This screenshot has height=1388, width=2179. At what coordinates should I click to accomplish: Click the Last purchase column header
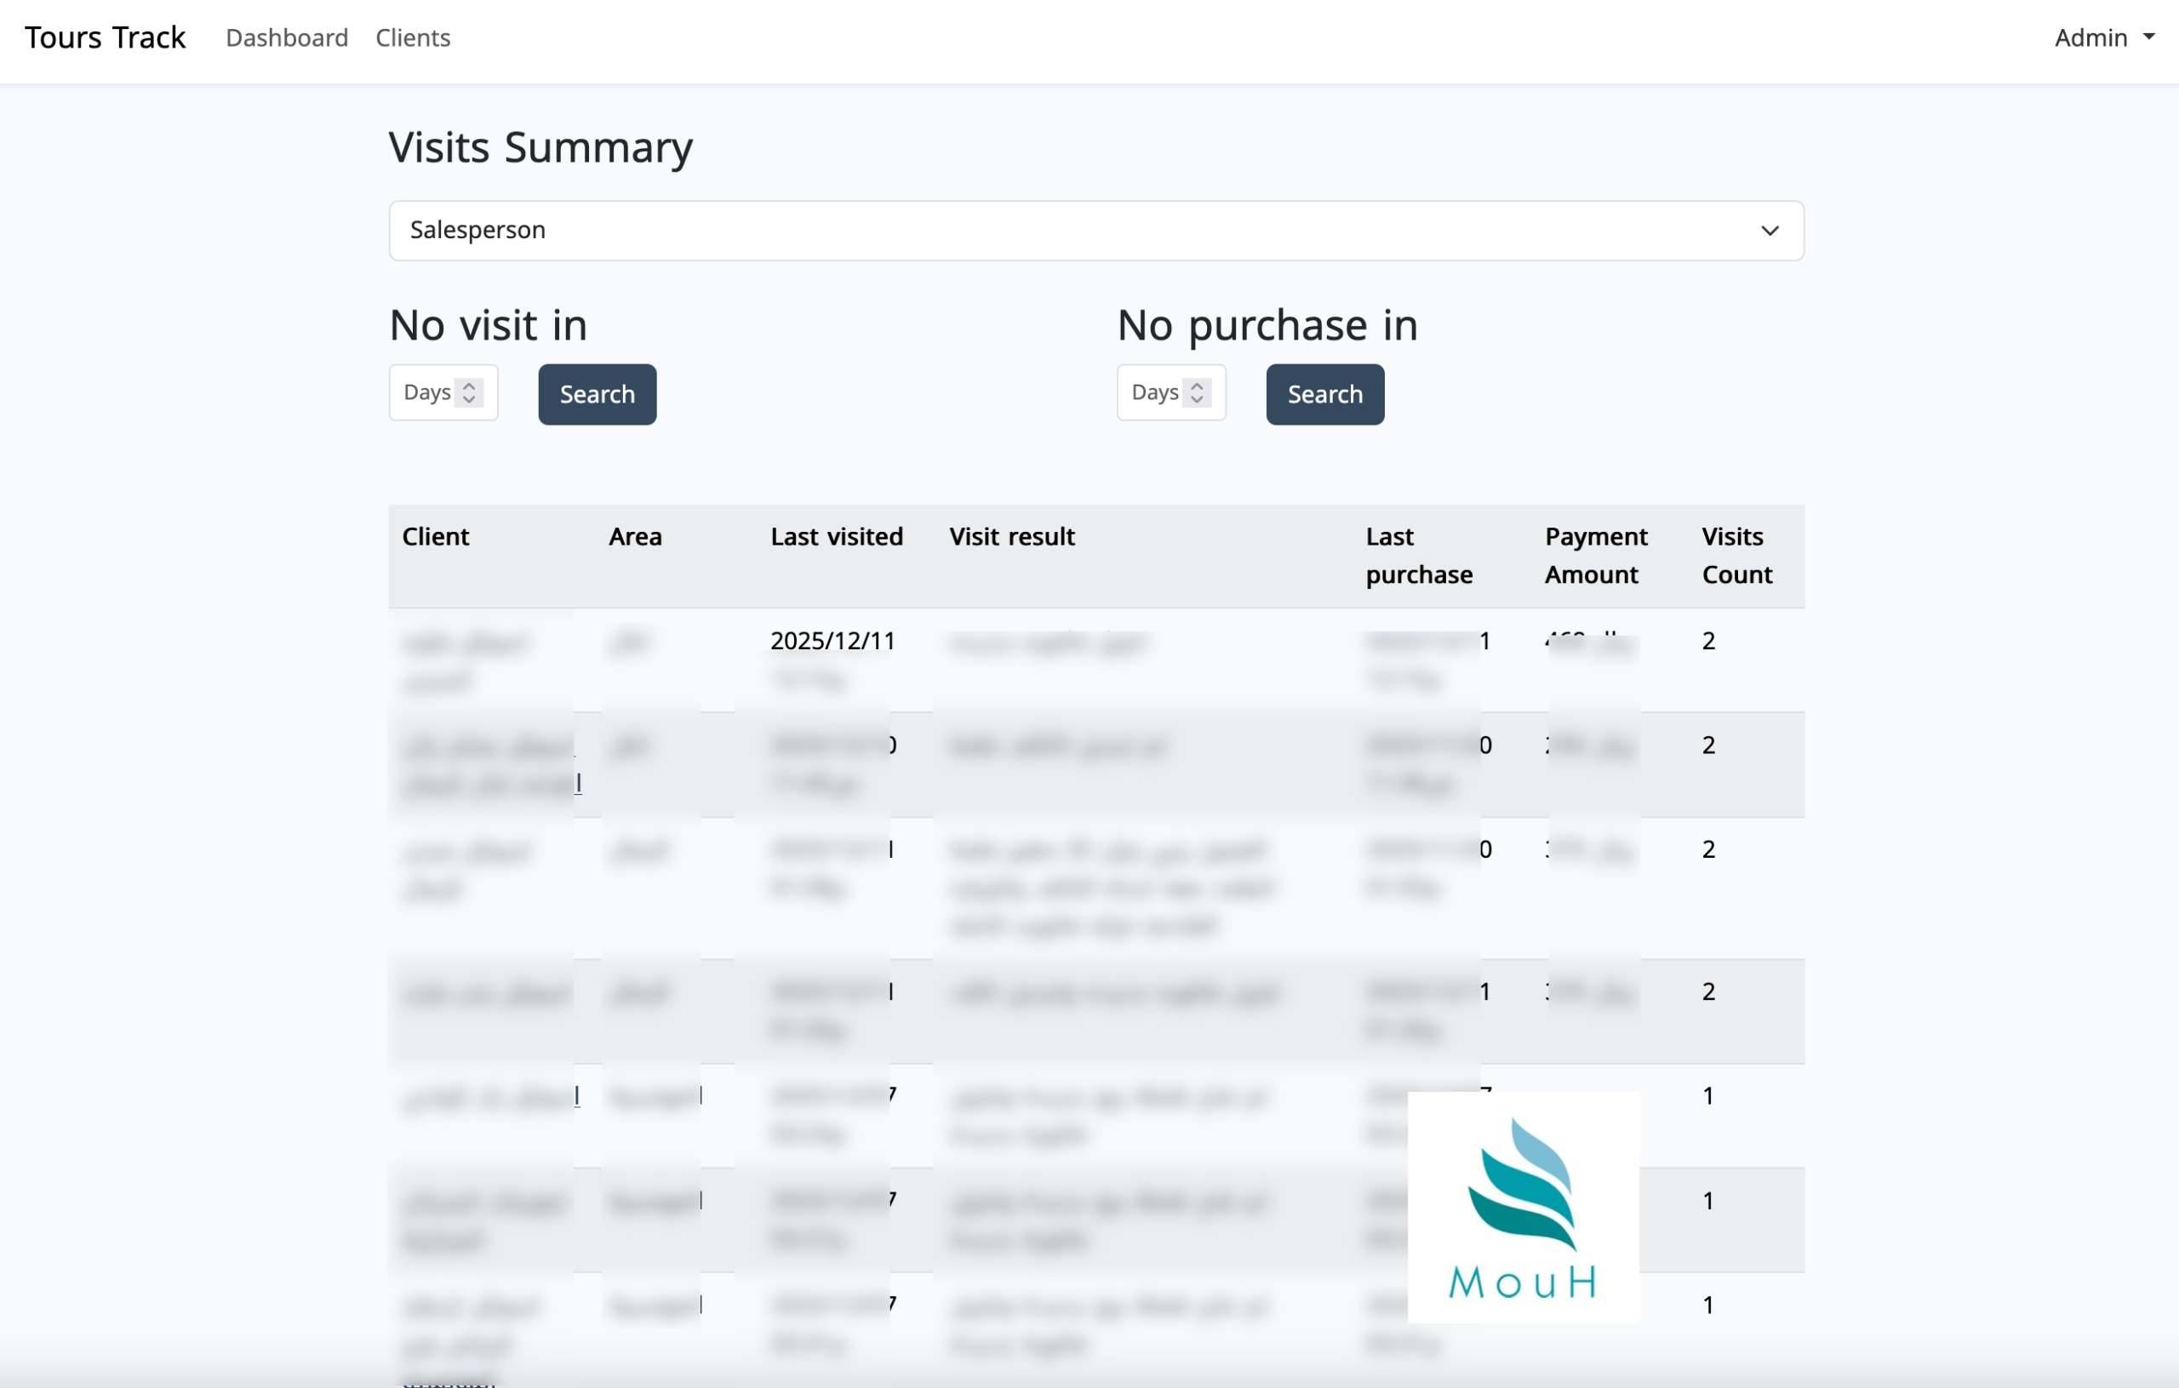[1418, 556]
